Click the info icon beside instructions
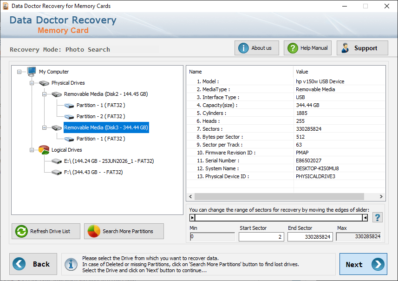The image size is (398, 281). (x=71, y=264)
